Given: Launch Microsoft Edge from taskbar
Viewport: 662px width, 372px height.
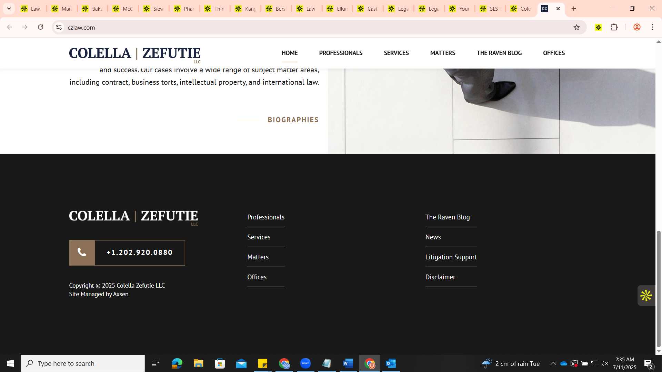Looking at the screenshot, I should click(177, 363).
